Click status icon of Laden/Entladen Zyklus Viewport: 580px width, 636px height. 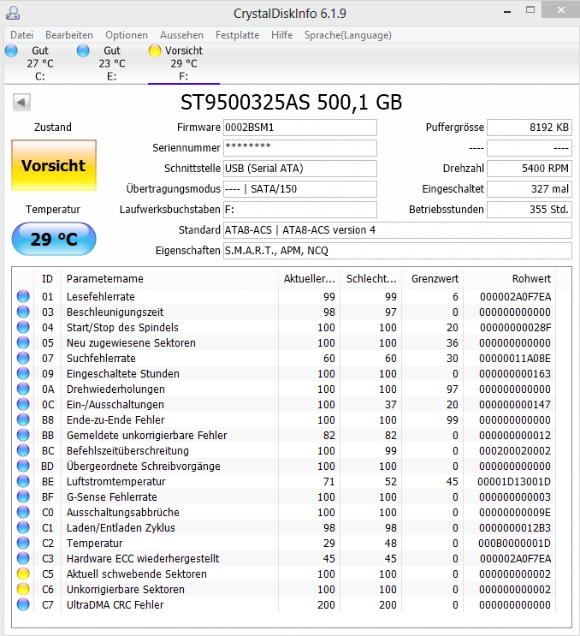[x=23, y=527]
